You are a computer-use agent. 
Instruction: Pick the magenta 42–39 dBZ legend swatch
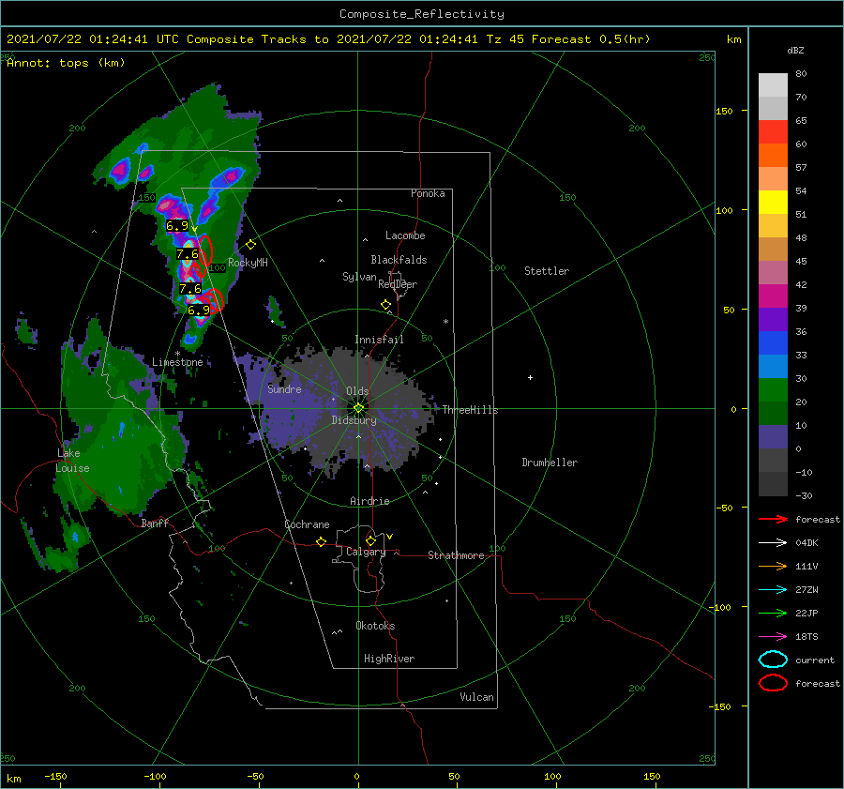773,296
